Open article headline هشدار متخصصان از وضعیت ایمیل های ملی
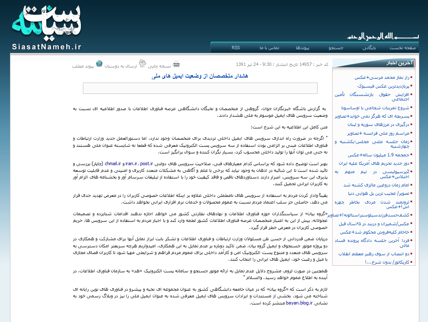The height and width of the screenshot is (322, 428). click(200, 76)
